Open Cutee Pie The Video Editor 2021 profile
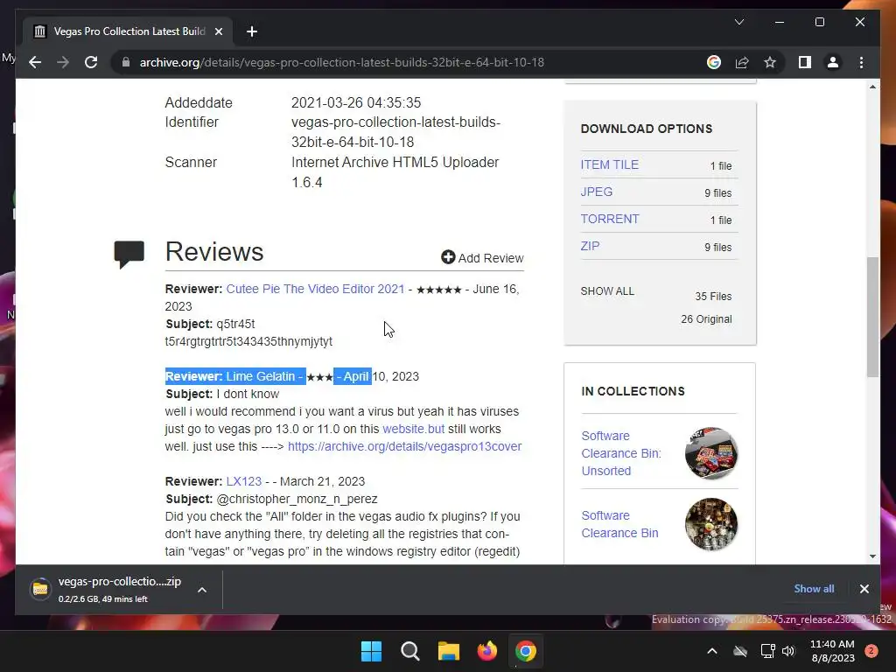Viewport: 896px width, 672px height. coord(315,289)
